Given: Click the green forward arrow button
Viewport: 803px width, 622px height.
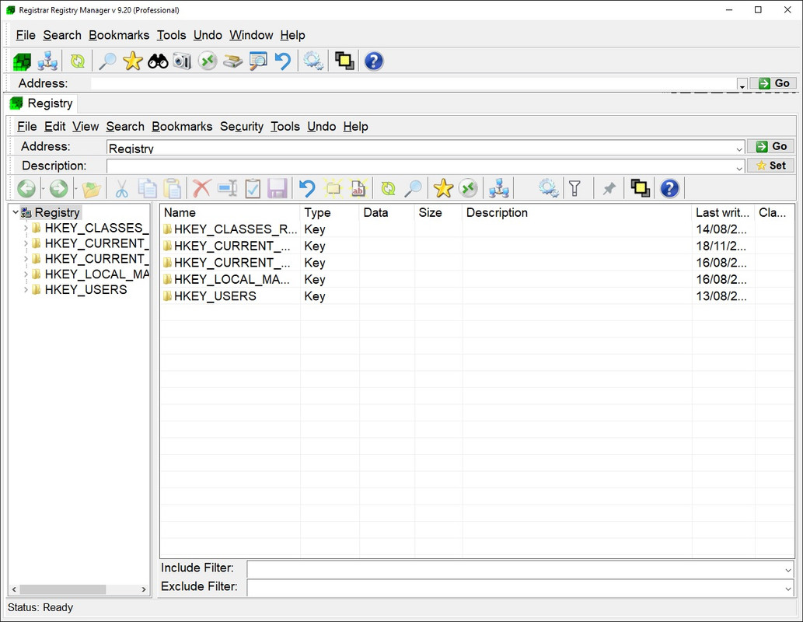Looking at the screenshot, I should [x=59, y=189].
